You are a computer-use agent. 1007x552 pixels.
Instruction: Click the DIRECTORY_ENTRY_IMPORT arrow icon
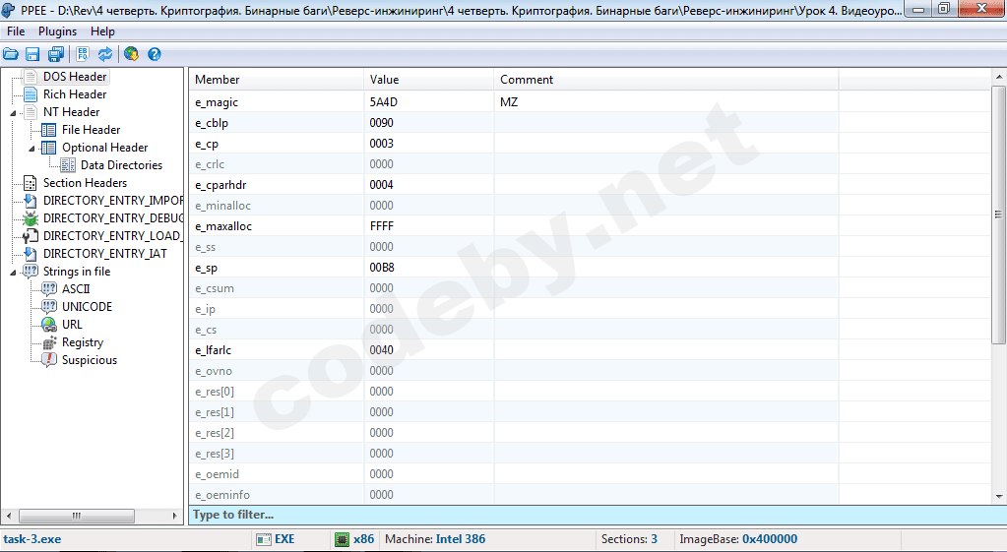pos(30,201)
